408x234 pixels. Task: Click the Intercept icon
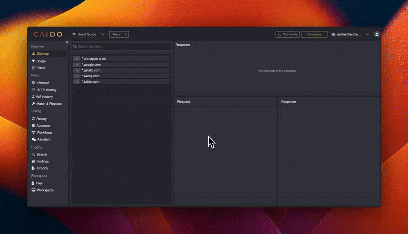(x=33, y=83)
